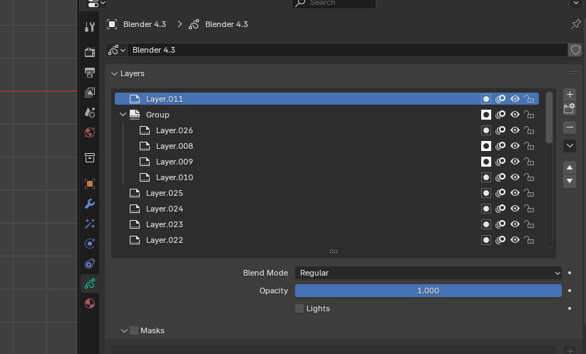The width and height of the screenshot is (586, 354).
Task: Toggle mask for Layer.022
Action: (x=486, y=240)
